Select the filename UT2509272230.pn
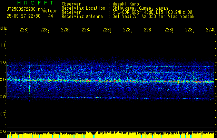 click(x=24, y=9)
